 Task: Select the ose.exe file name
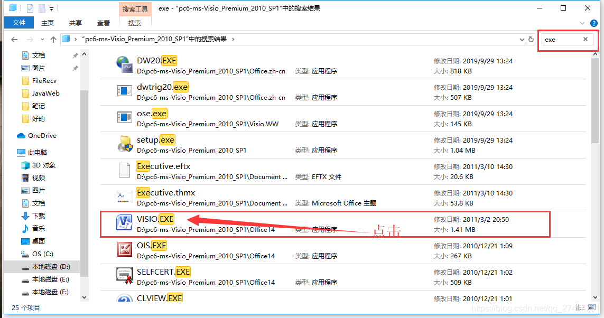coord(152,113)
